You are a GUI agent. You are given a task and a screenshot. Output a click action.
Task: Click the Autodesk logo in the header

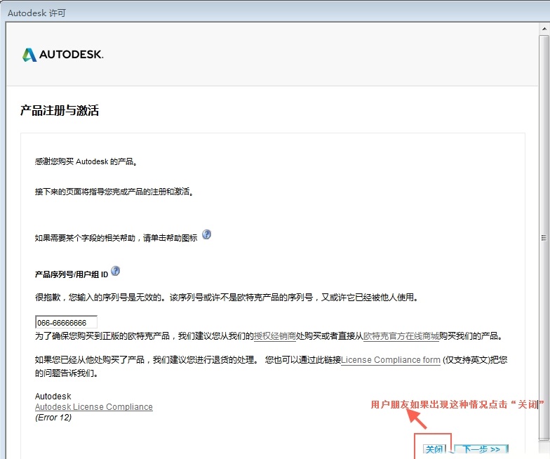[63, 55]
